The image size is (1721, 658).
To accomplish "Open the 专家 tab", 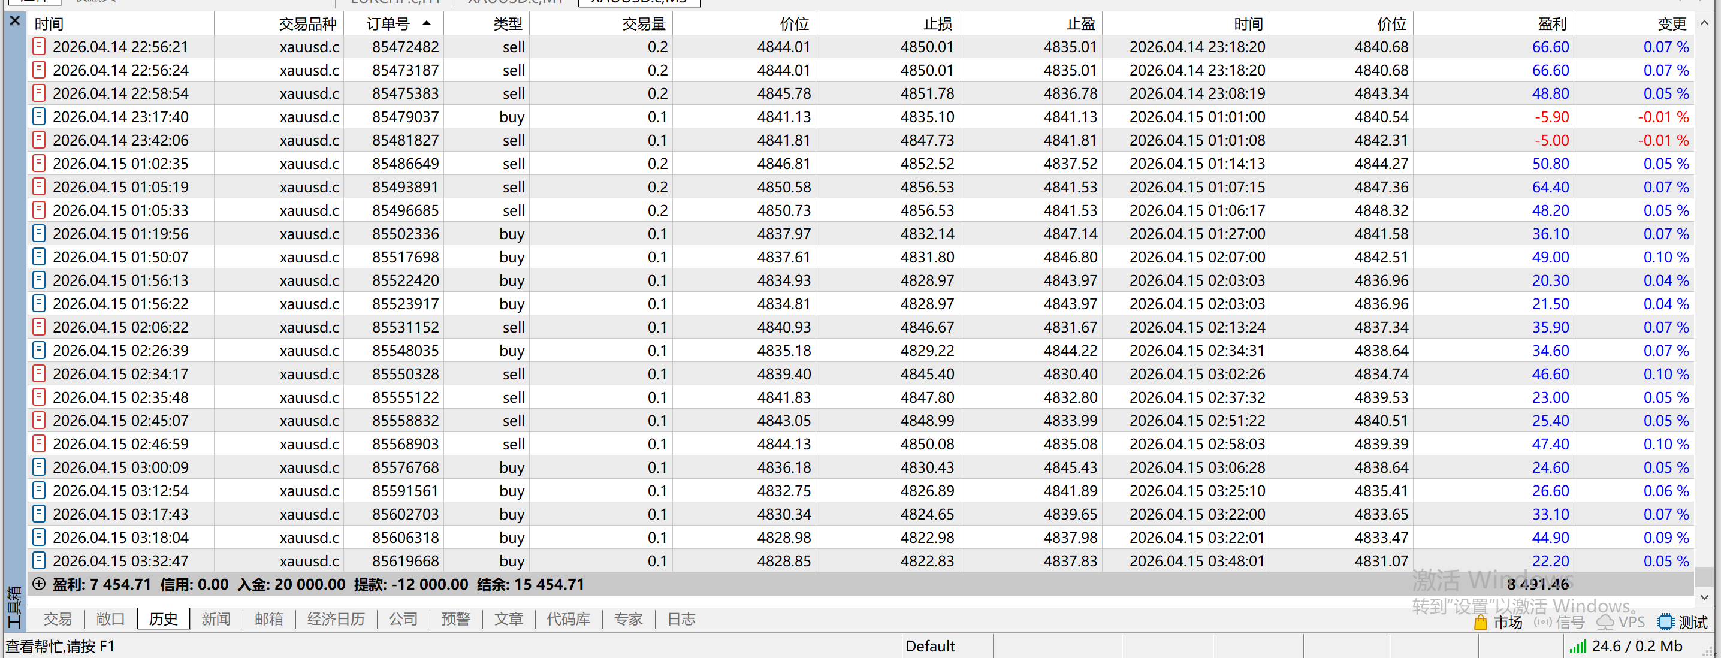I will (x=629, y=619).
